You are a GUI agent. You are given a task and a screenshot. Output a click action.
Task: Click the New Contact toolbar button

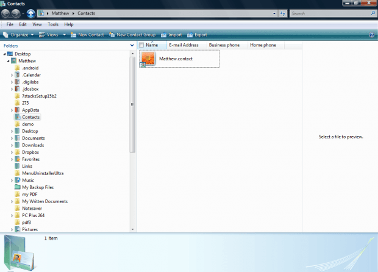tap(87, 35)
